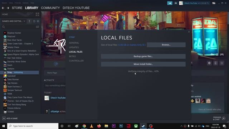
Task: Open Firefox from taskbar
Action: click(x=99, y=126)
